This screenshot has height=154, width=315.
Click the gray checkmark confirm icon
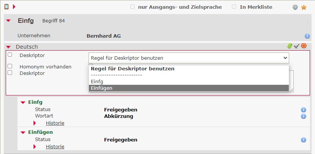click(x=297, y=46)
